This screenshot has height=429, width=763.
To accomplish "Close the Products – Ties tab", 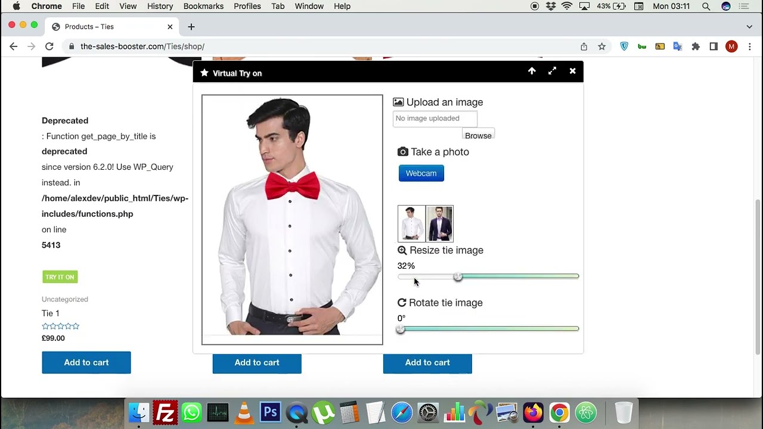I will [x=170, y=27].
